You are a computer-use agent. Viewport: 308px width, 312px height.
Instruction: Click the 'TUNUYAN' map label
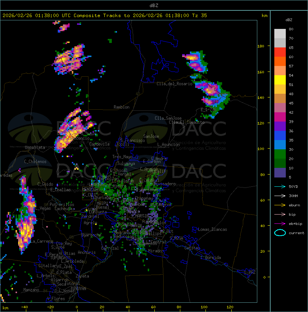click(78, 289)
